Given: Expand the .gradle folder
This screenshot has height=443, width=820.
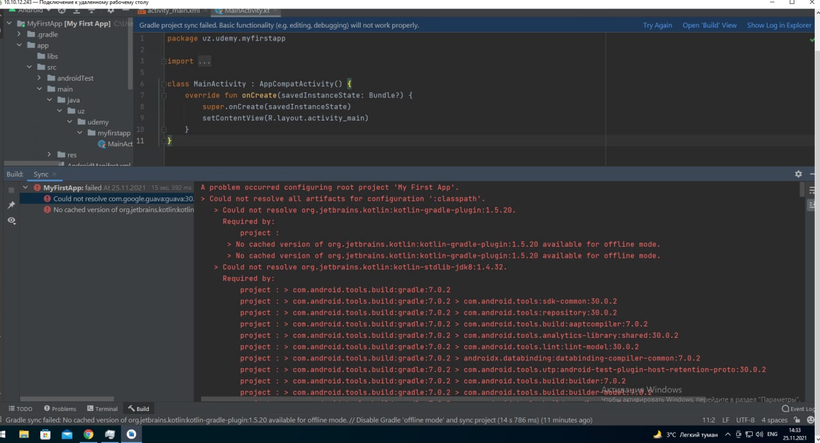Looking at the screenshot, I should coord(19,35).
